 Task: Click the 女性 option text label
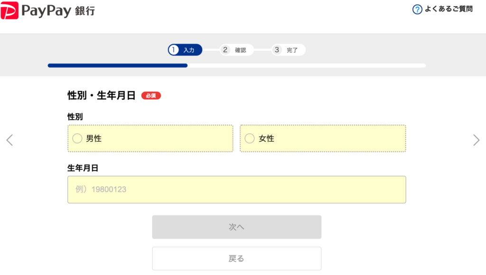tap(266, 139)
